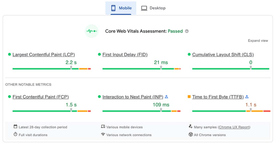Switch to the Desktop tab

tap(153, 8)
